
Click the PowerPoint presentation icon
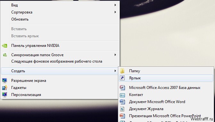coord(122,116)
